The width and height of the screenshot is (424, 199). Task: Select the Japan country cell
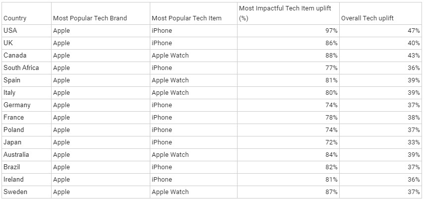[12, 142]
